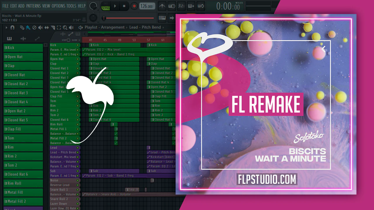This screenshot has height=210, width=374.
Task: Adjust the main pitch knob beside the song time panel
Action: [x=93, y=17]
